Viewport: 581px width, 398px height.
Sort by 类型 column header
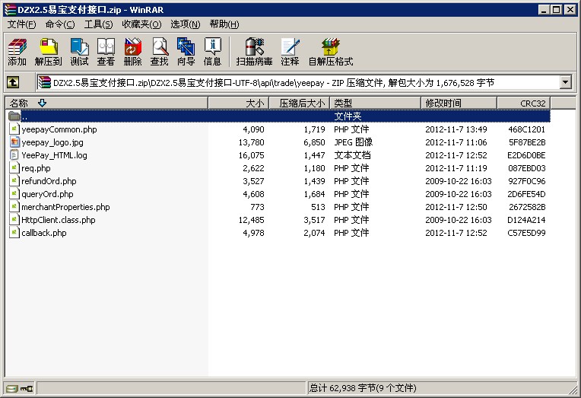coord(376,103)
